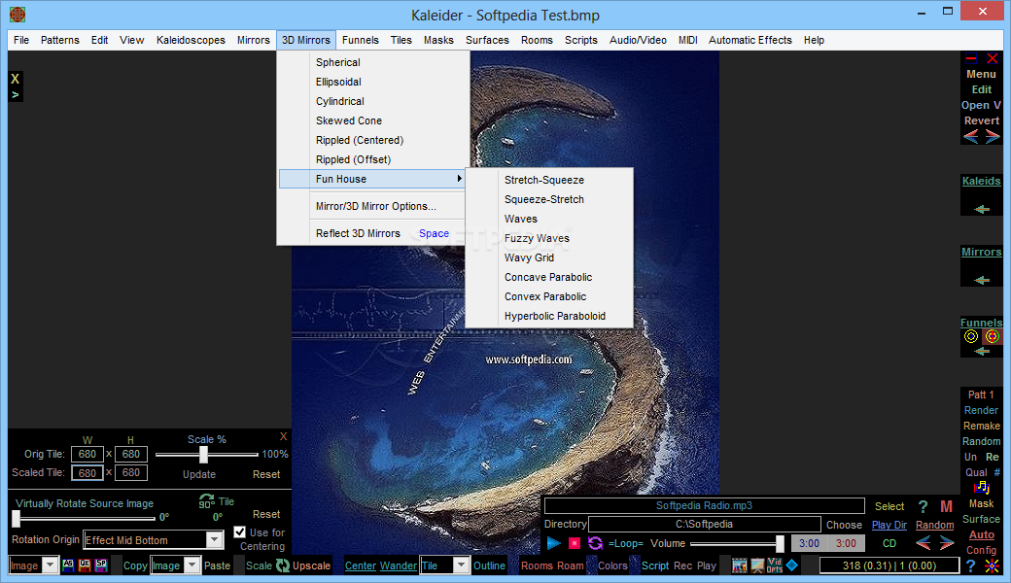The image size is (1011, 583).
Task: Go to previous track with left arrow near CD
Action: [x=924, y=543]
